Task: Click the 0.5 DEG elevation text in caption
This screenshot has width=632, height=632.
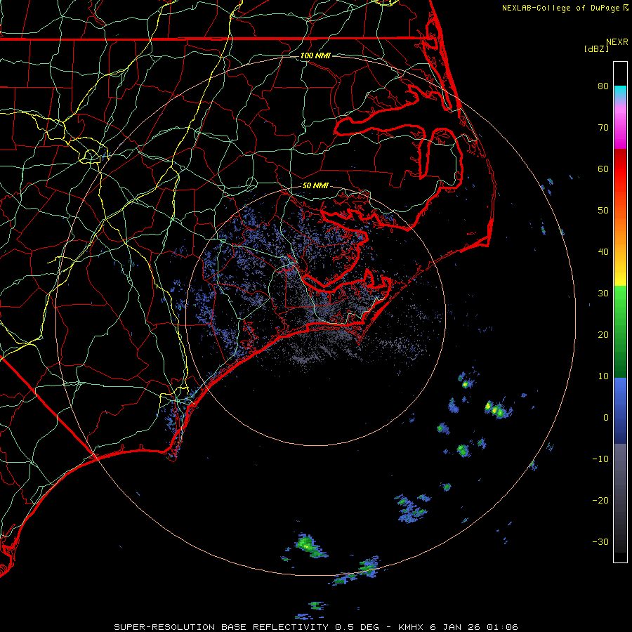Action: point(357,627)
